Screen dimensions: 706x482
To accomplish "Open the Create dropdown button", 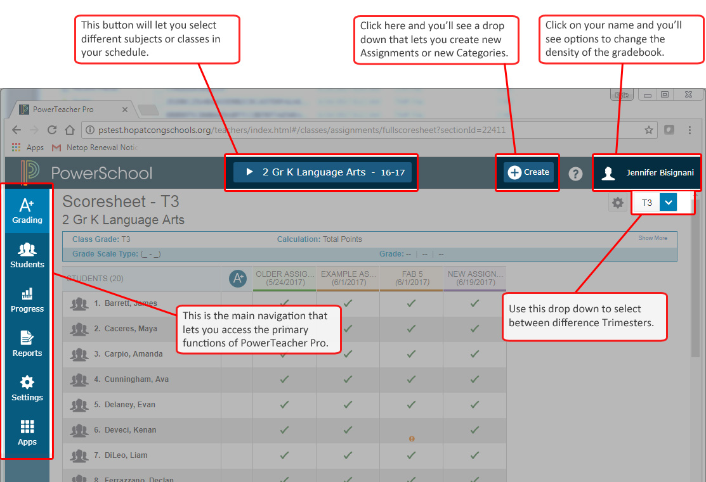I will pos(528,172).
